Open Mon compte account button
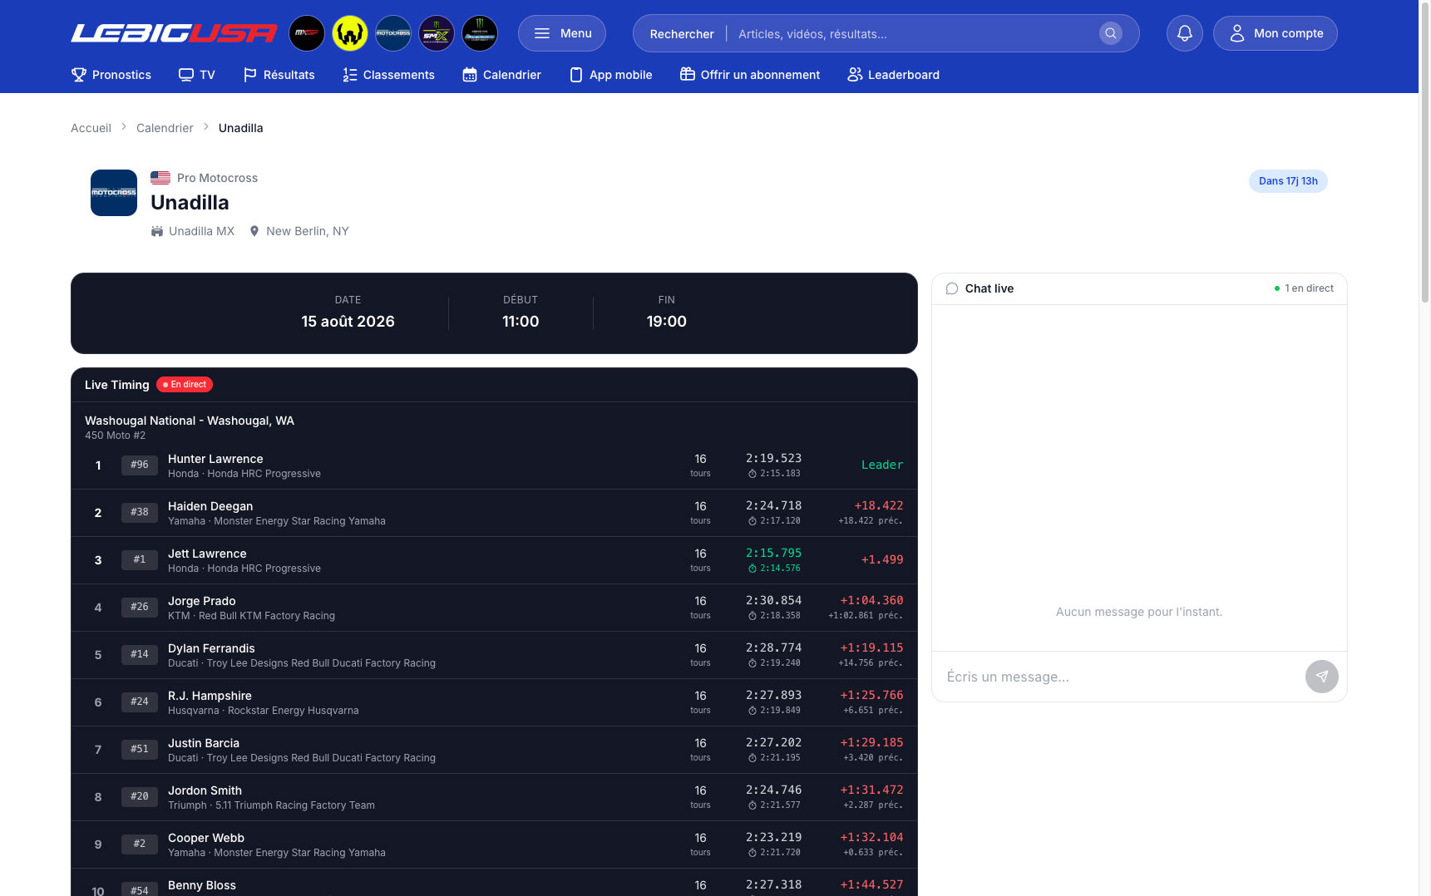Viewport: 1431px width, 896px height. [x=1276, y=33]
